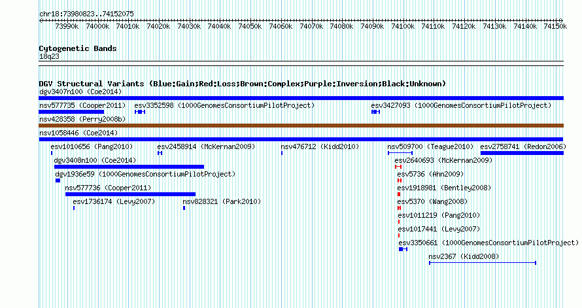Click the red esv2640693 (McKernan2009) loss marker
The width and height of the screenshot is (582, 308).
[x=398, y=167]
